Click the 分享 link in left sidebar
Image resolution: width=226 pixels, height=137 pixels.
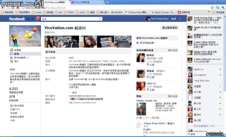pos(12,120)
